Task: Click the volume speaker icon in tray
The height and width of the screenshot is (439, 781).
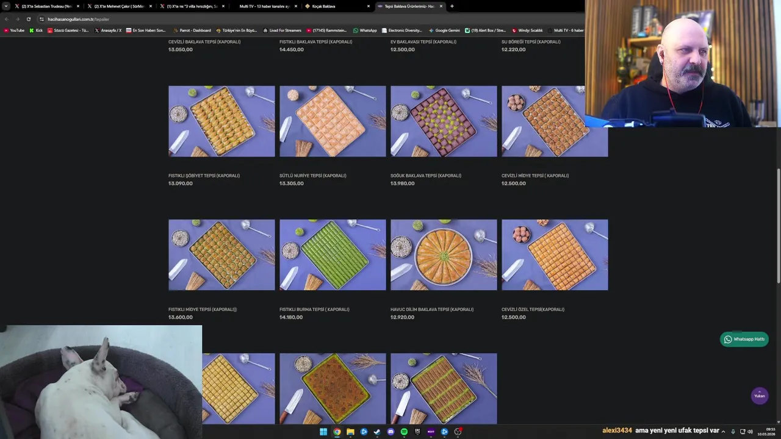Action: pyautogui.click(x=750, y=432)
